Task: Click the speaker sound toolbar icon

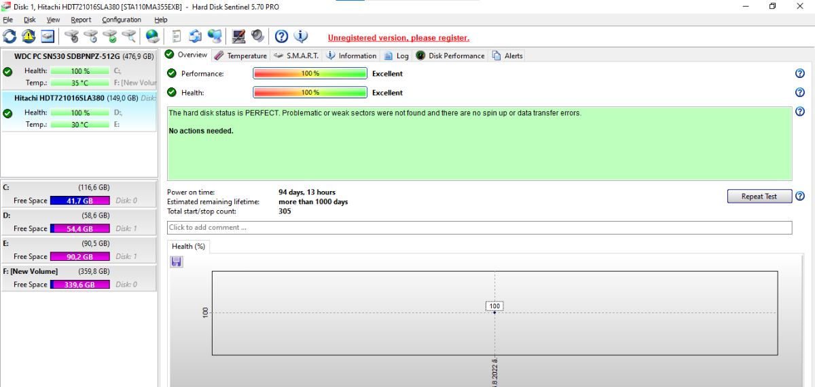Action: click(257, 37)
